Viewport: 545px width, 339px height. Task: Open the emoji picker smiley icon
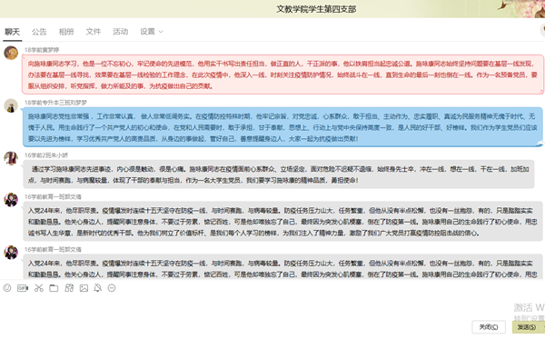click(x=7, y=288)
